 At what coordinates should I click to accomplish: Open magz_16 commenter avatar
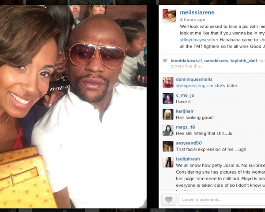pyautogui.click(x=168, y=130)
